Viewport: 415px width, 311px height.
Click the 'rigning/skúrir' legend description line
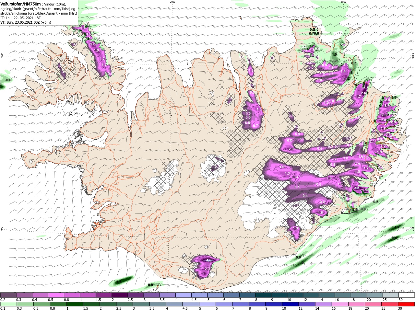(38, 8)
